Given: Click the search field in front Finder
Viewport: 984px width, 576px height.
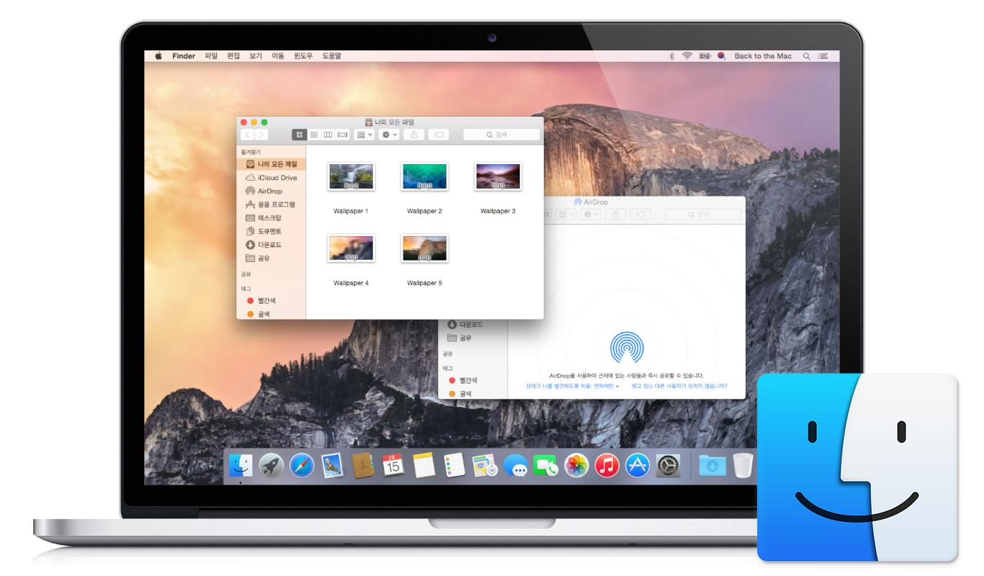Looking at the screenshot, I should [x=501, y=135].
